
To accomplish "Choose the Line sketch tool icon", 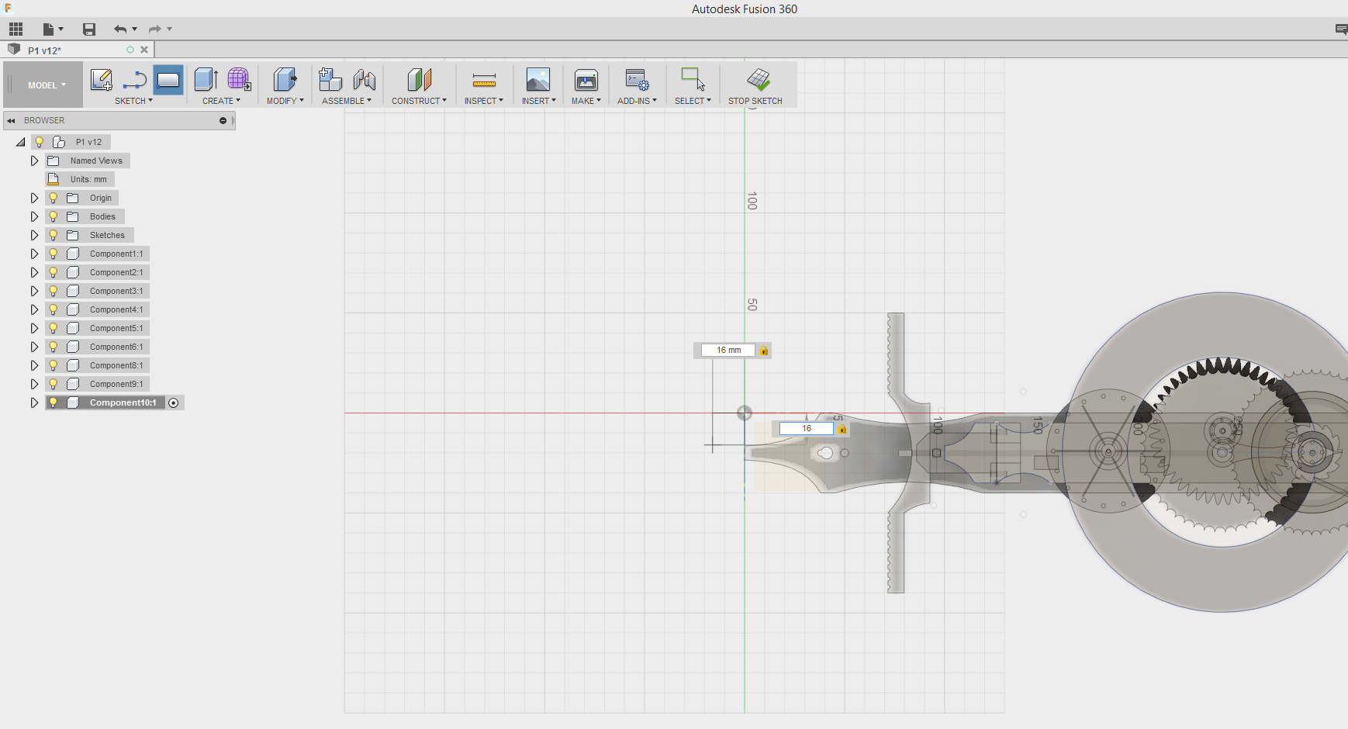I will click(x=135, y=80).
